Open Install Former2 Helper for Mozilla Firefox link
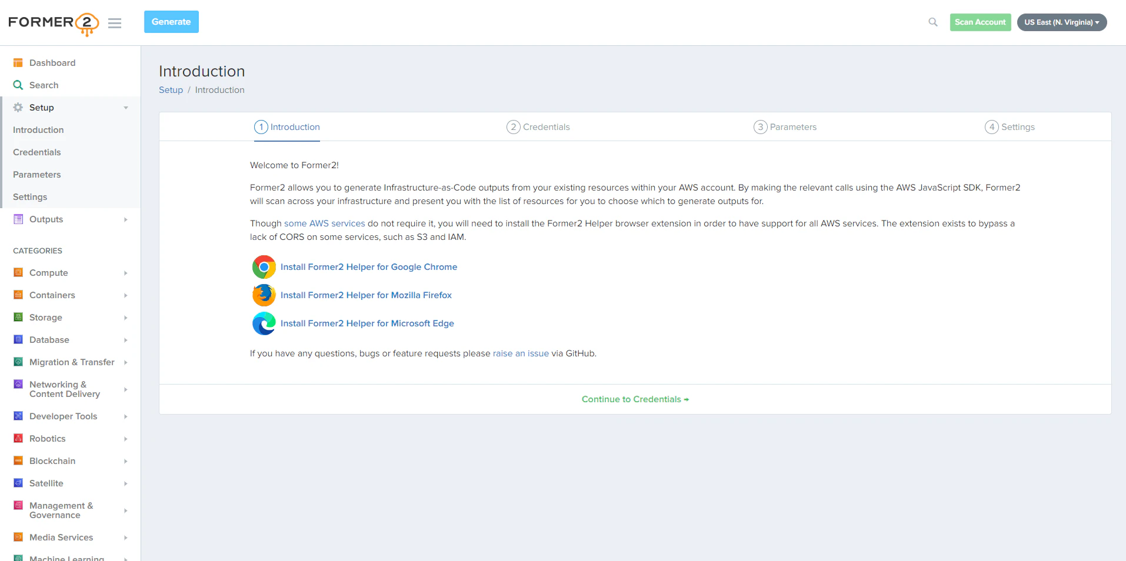 [366, 295]
